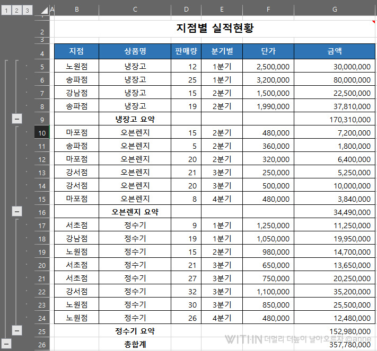Select unit price 2,500,000
The width and height of the screenshot is (377, 351).
(268, 66)
